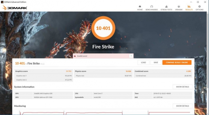Image resolution: width=209 pixels, height=115 pixels.
Task: Click the Time value 2018-07-22 20:25
Action: (x=162, y=93)
